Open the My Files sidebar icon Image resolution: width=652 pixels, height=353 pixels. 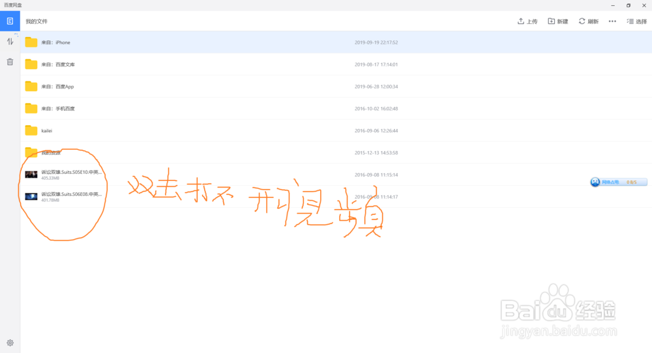pyautogui.click(x=10, y=21)
